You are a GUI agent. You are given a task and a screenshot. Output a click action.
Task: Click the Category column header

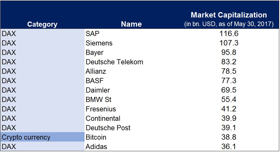[42, 24]
